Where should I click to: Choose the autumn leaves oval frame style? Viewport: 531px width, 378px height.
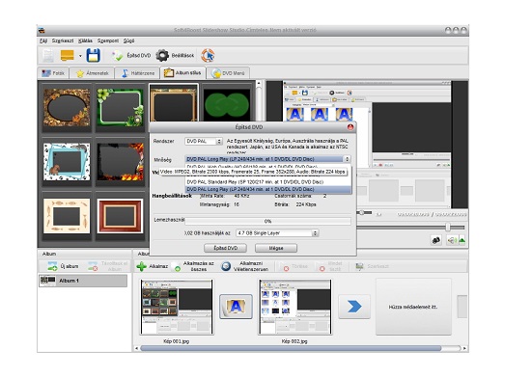pyautogui.click(x=67, y=107)
